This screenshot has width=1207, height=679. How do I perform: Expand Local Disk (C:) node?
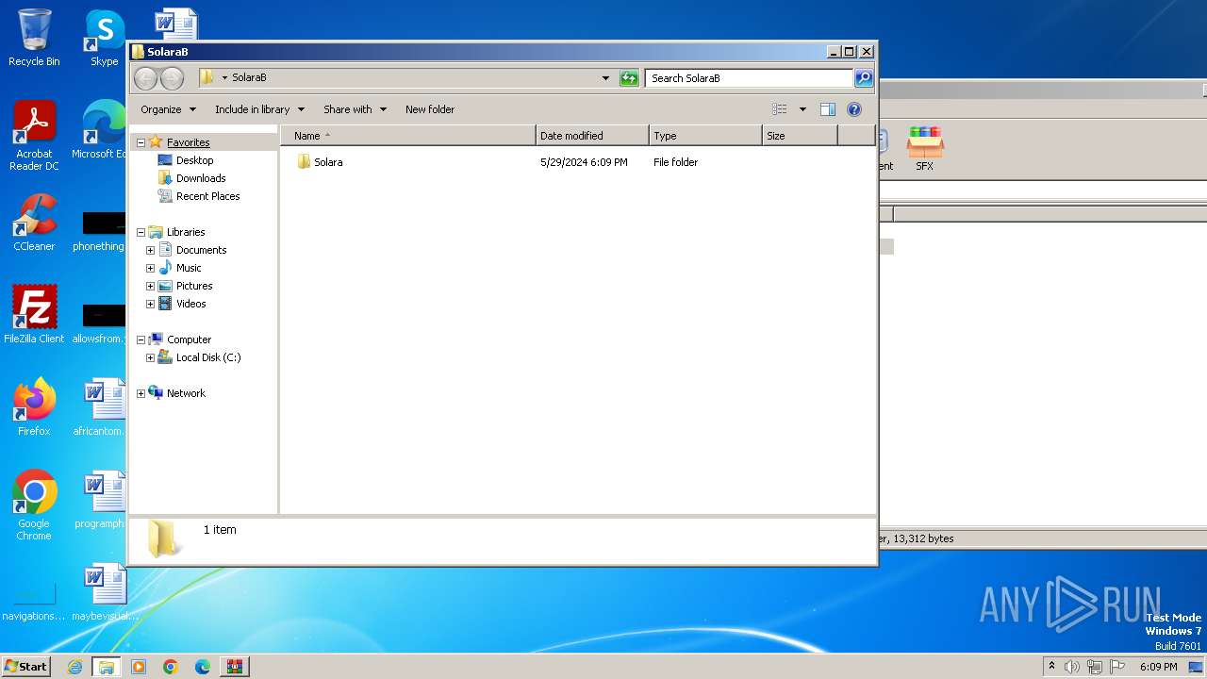coord(150,357)
